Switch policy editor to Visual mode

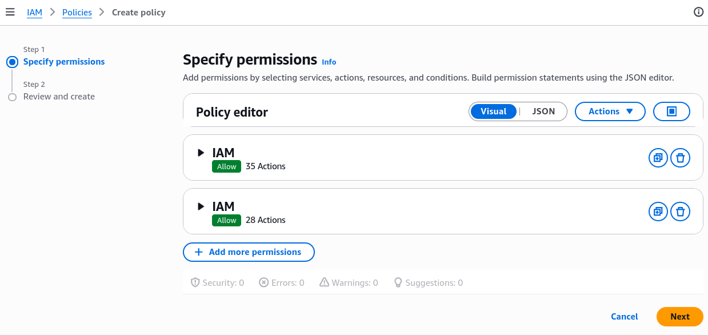(494, 111)
